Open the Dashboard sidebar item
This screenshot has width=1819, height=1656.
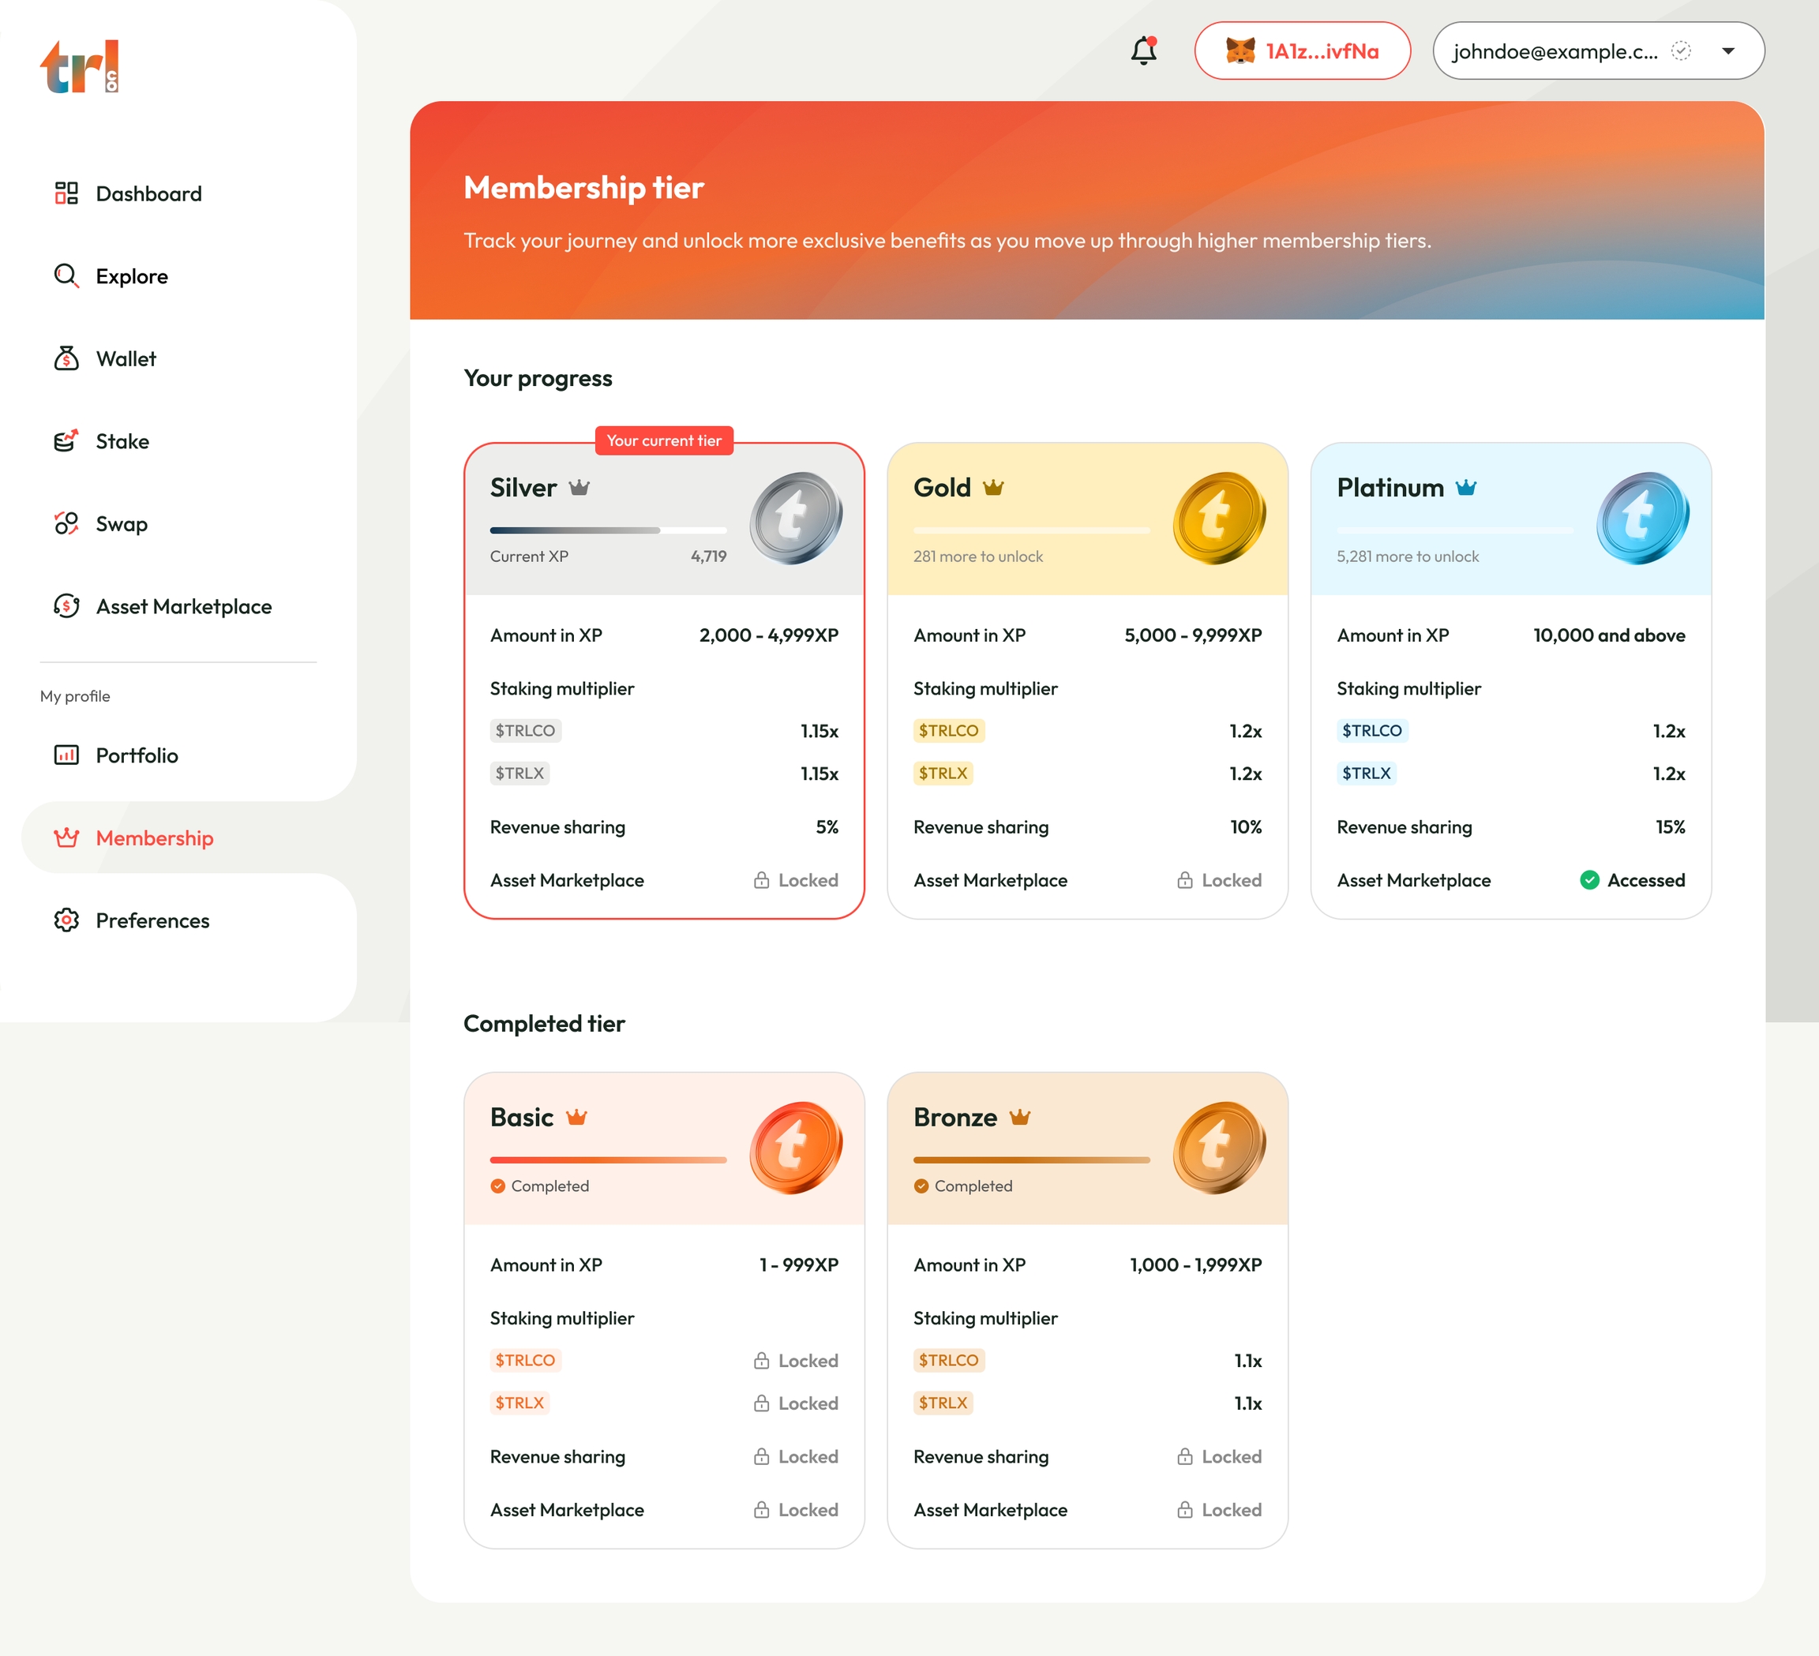coord(148,194)
